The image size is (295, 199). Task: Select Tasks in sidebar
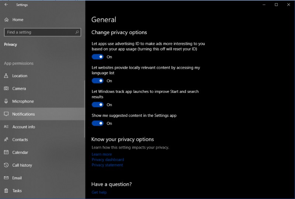click(x=42, y=191)
